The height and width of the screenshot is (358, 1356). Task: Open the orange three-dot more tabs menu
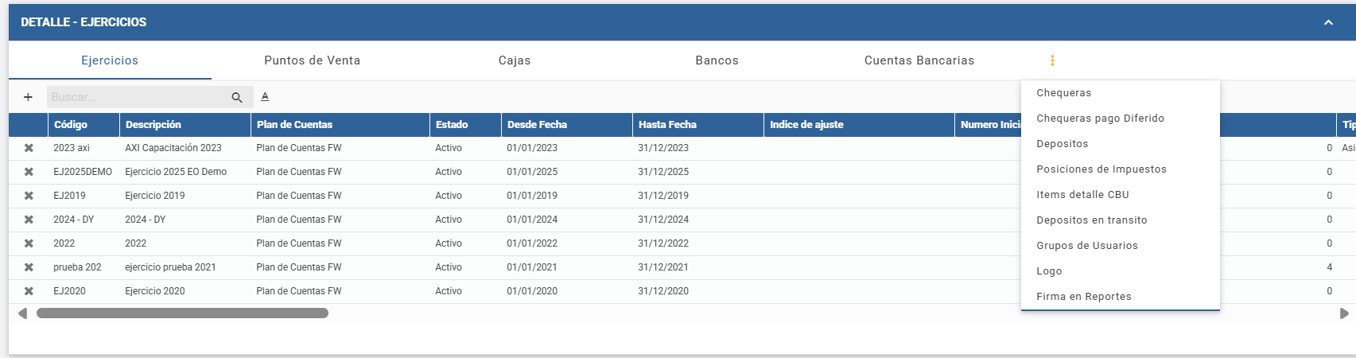coord(1052,60)
